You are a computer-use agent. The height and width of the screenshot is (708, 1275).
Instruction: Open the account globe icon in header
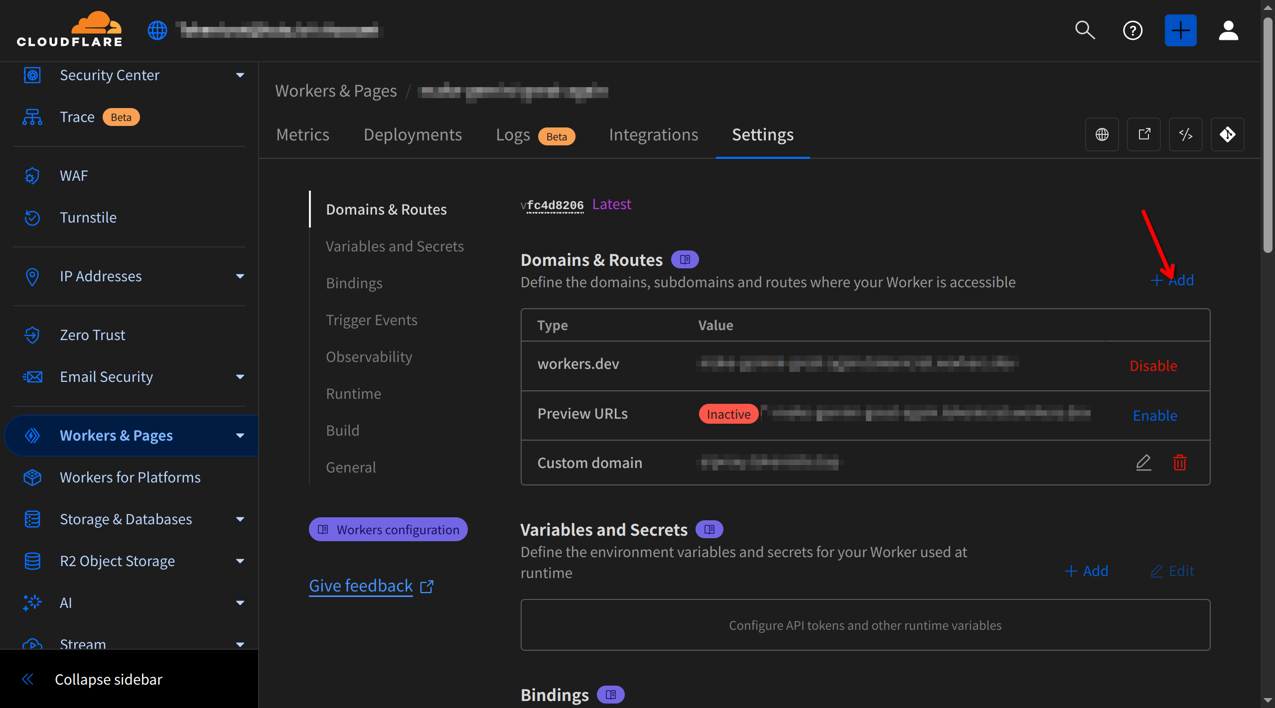tap(157, 30)
